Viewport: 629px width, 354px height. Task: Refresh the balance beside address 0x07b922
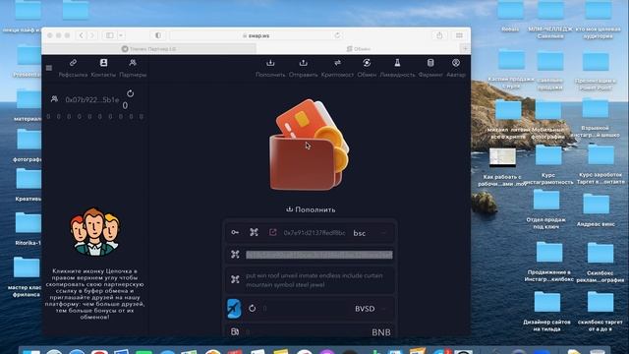(x=130, y=93)
